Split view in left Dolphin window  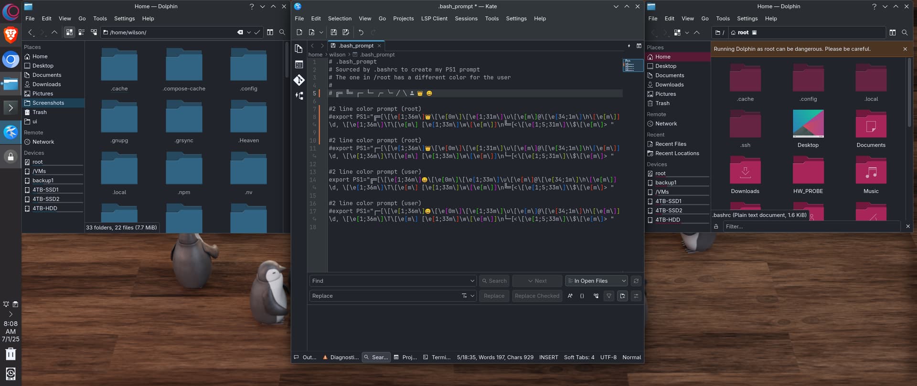(270, 32)
